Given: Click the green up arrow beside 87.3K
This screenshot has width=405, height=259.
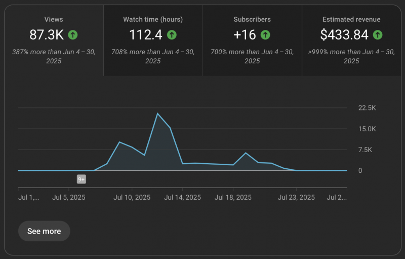Looking at the screenshot, I should coord(73,35).
